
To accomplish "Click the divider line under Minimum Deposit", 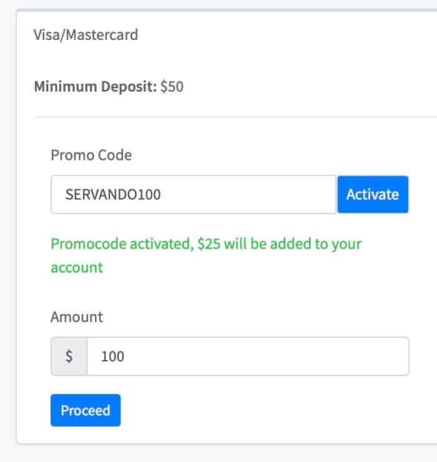I will [235, 117].
